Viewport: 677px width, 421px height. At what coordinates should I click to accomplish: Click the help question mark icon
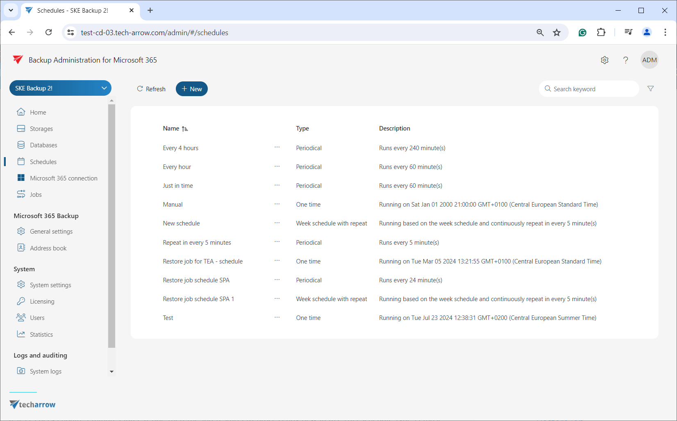625,60
